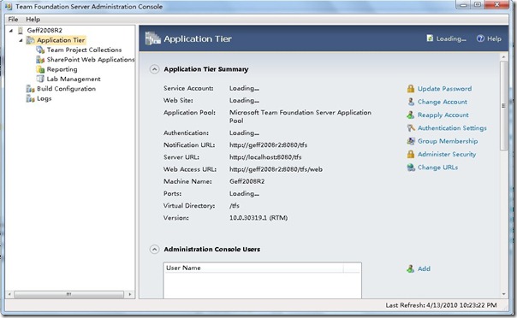Click the Authentication Settings keys icon
Image resolution: width=517 pixels, height=318 pixels.
point(411,127)
